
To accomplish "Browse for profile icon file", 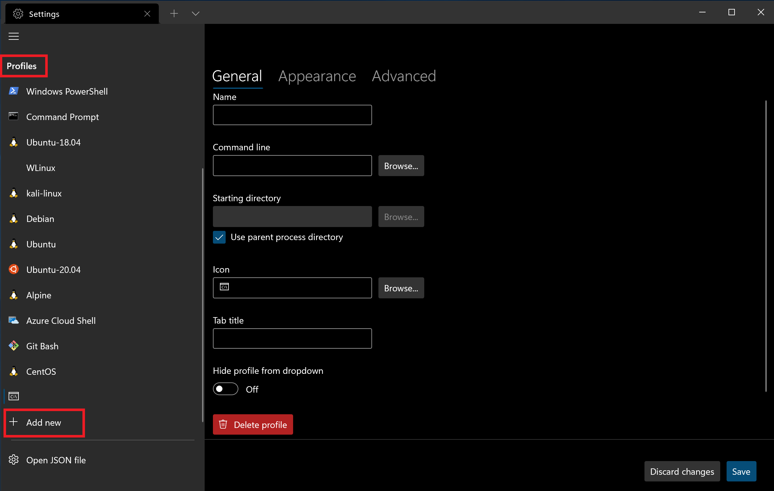I will pos(400,288).
